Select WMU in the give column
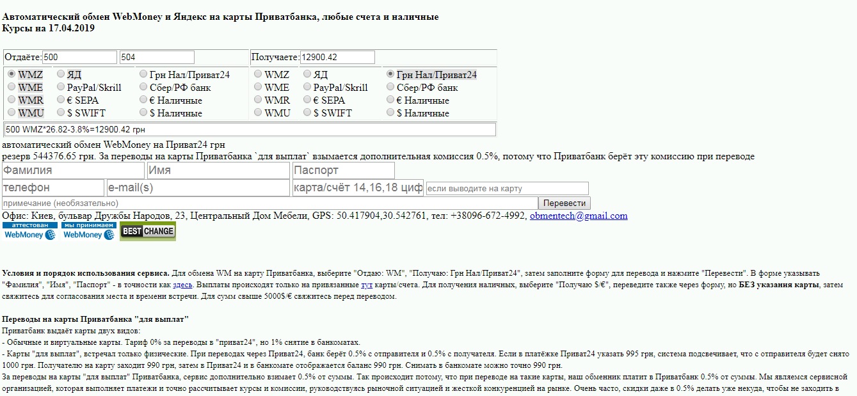Screen dimensions: 857x396 coord(12,113)
